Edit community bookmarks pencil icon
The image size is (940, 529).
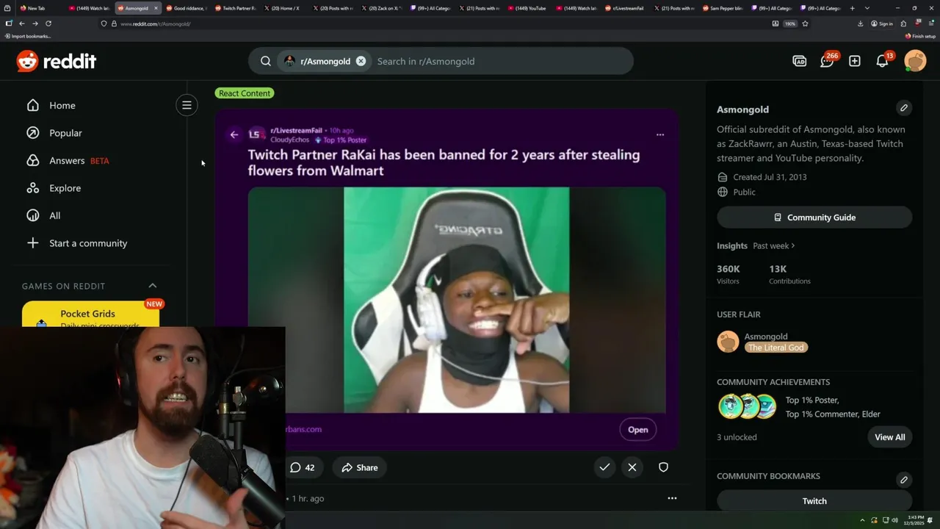(904, 480)
